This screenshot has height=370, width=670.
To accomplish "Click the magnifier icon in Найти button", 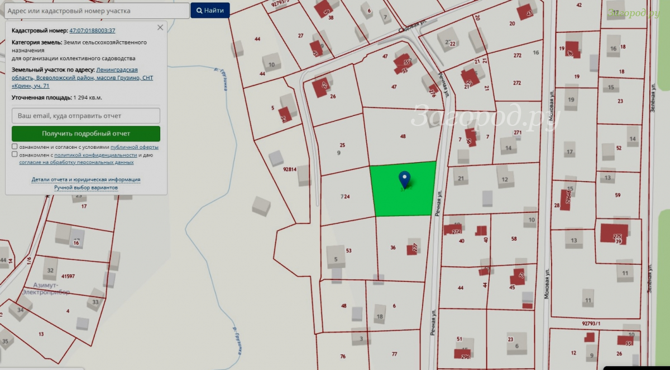I will coord(199,11).
